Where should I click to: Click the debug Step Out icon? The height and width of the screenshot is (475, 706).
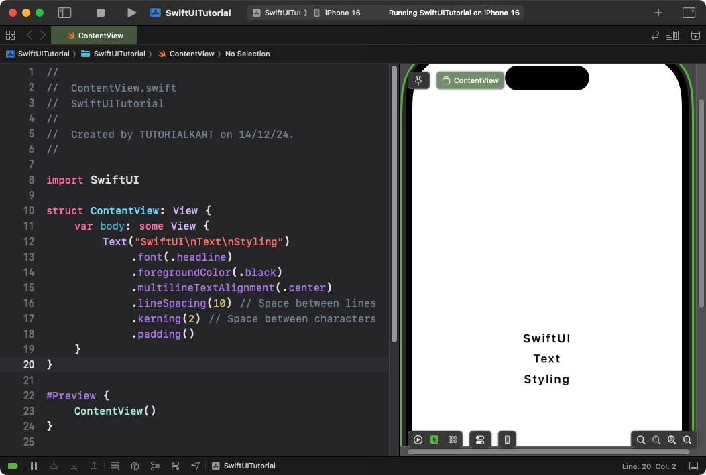pyautogui.click(x=94, y=466)
